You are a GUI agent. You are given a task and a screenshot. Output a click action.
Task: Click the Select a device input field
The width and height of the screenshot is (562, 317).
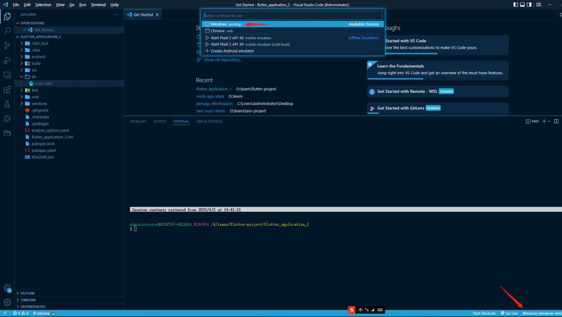293,16
